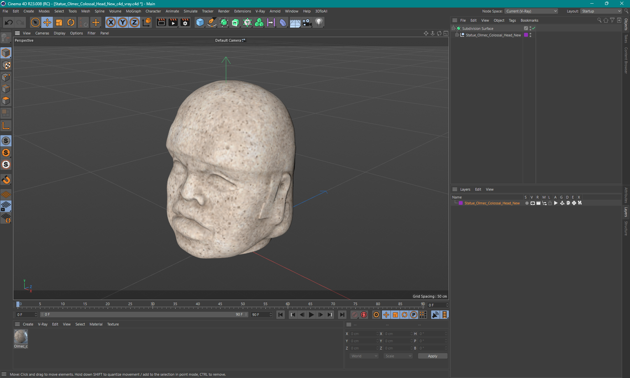Add a Camera object
The height and width of the screenshot is (378, 630).
point(307,22)
